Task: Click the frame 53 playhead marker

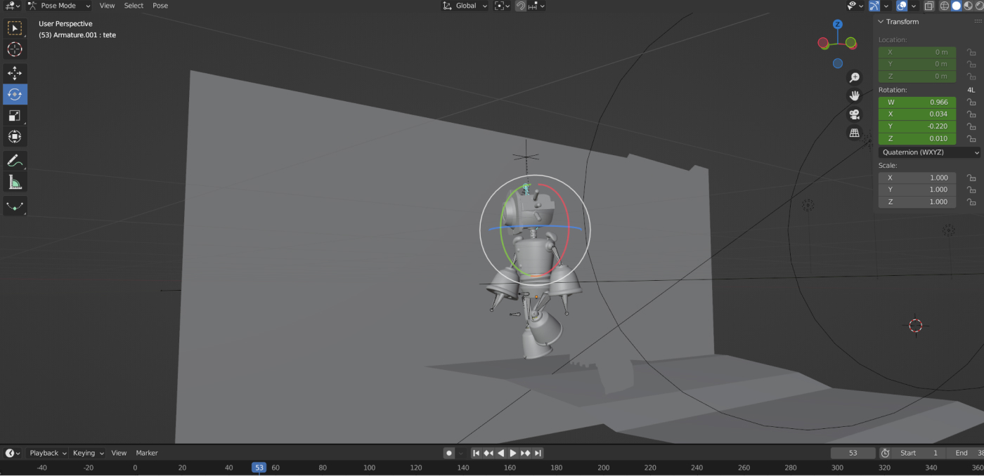Action: point(259,468)
